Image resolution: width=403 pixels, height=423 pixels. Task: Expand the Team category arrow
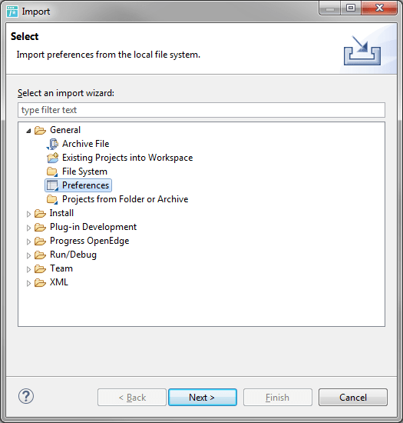tap(28, 269)
